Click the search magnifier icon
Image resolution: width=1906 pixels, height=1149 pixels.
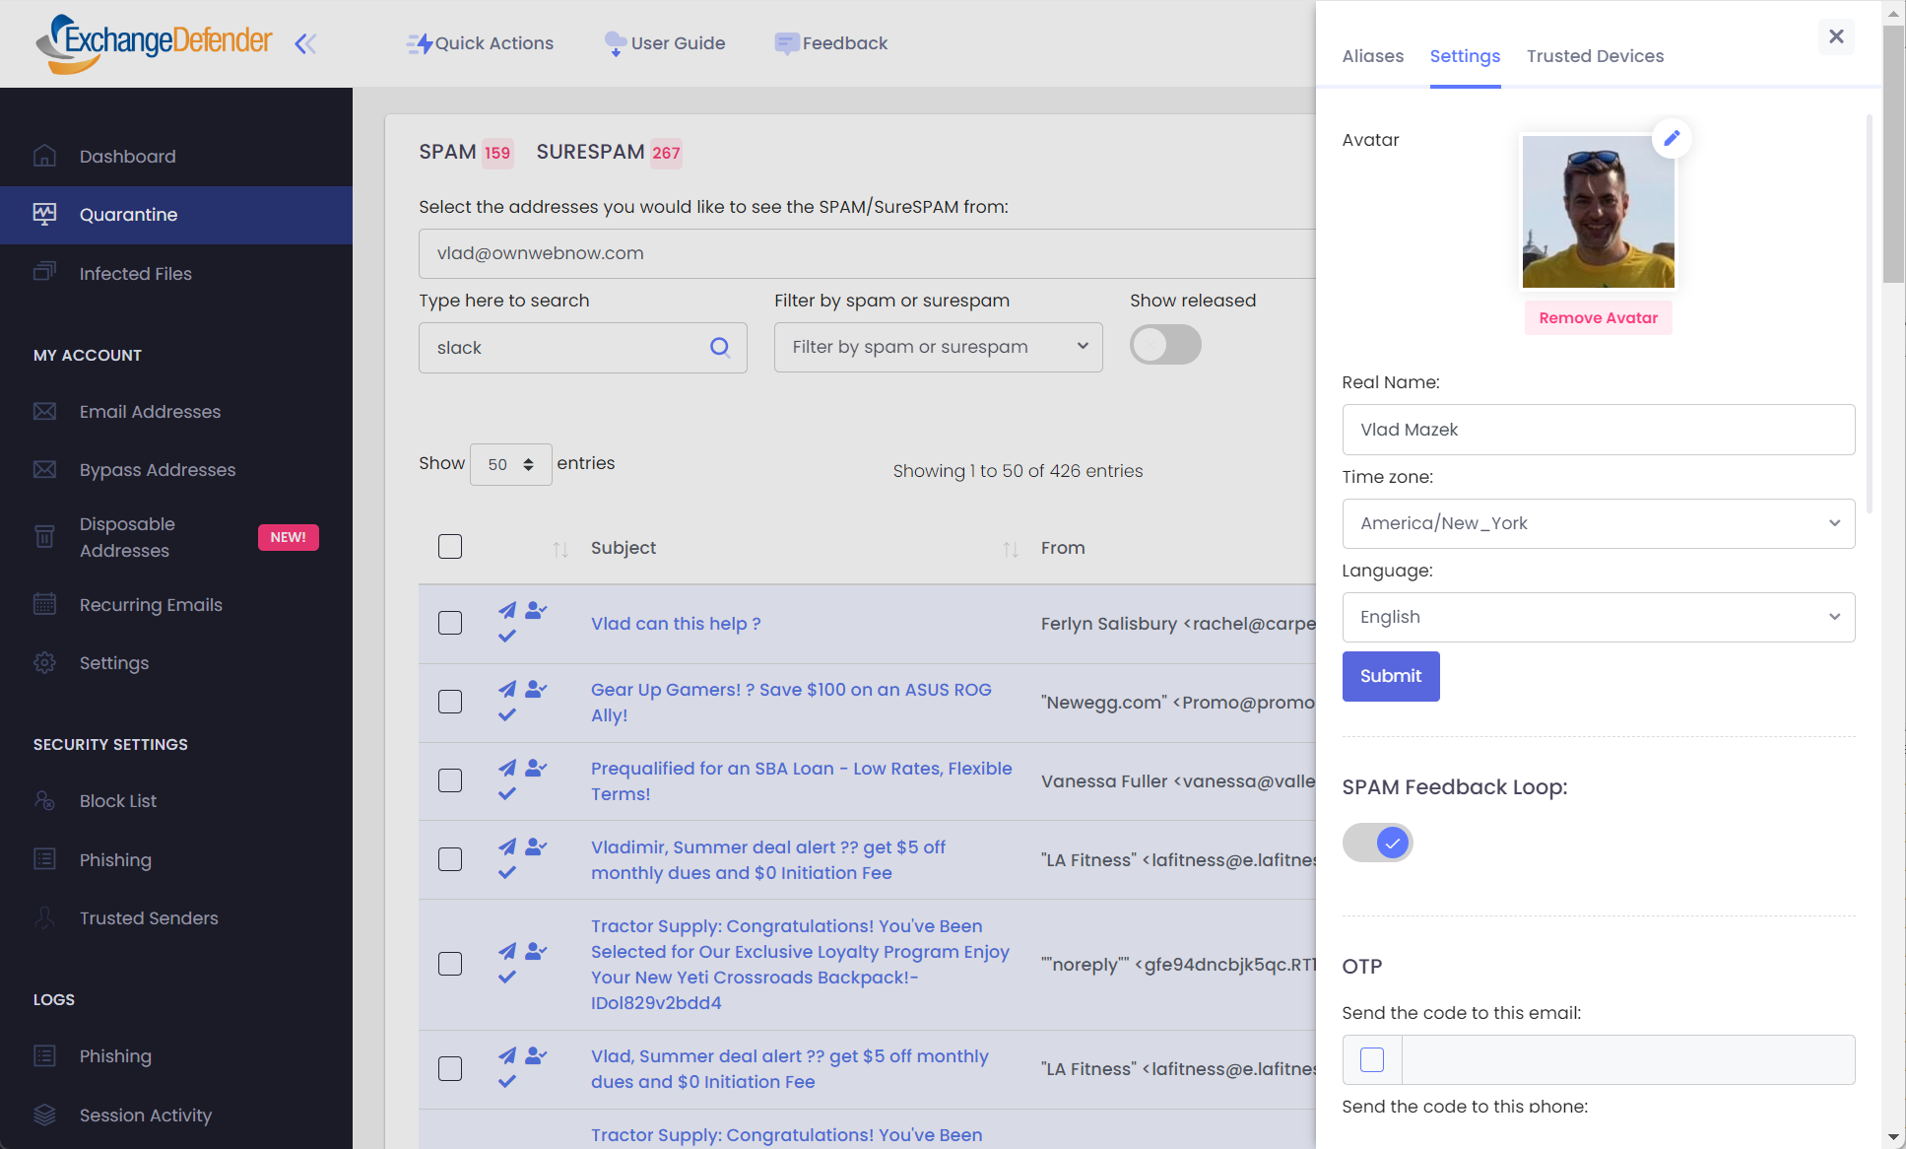(720, 347)
